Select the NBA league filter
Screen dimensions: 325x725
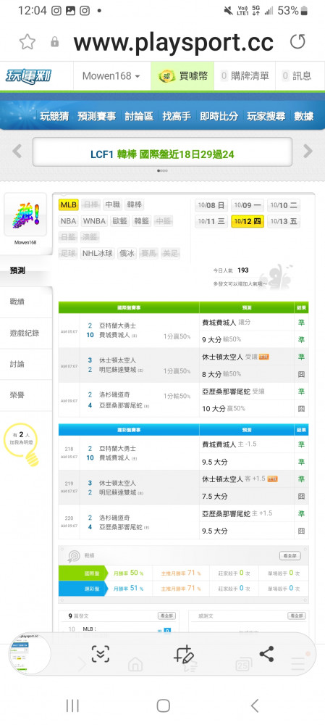(68, 221)
